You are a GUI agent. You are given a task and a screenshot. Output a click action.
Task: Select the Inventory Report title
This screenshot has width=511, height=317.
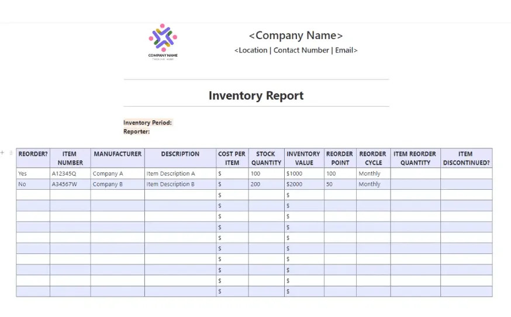[x=256, y=95]
